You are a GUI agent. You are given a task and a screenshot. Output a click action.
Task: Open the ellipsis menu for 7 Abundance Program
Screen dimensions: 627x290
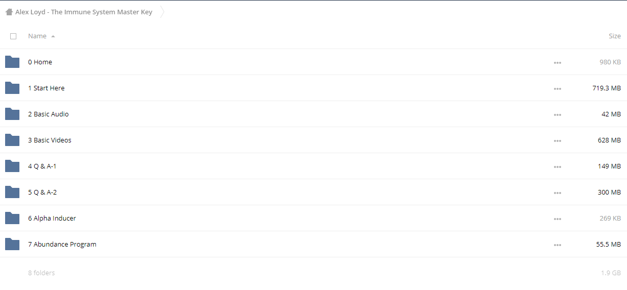tap(558, 245)
